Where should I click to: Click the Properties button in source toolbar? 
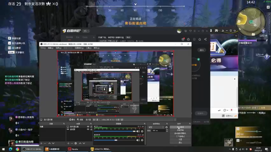72,120
